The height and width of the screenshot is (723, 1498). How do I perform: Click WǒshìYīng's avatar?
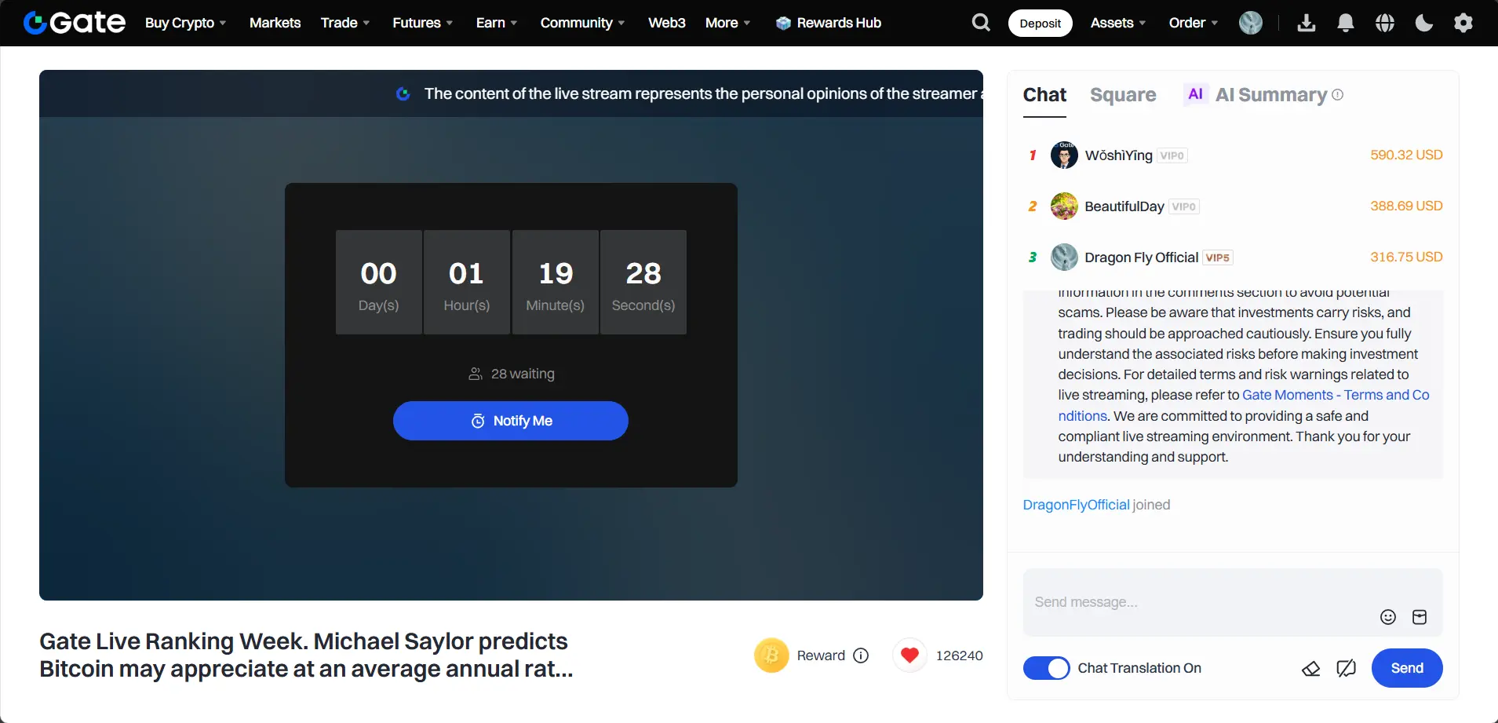(x=1064, y=155)
